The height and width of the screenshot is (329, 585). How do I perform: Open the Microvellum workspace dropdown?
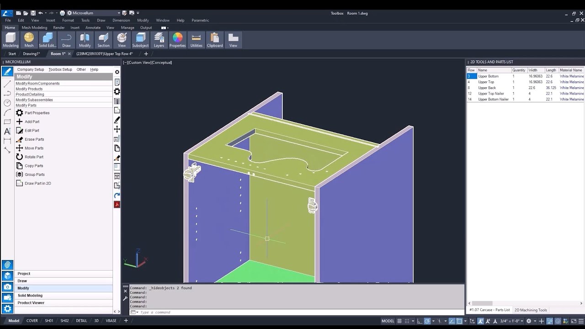point(94,13)
